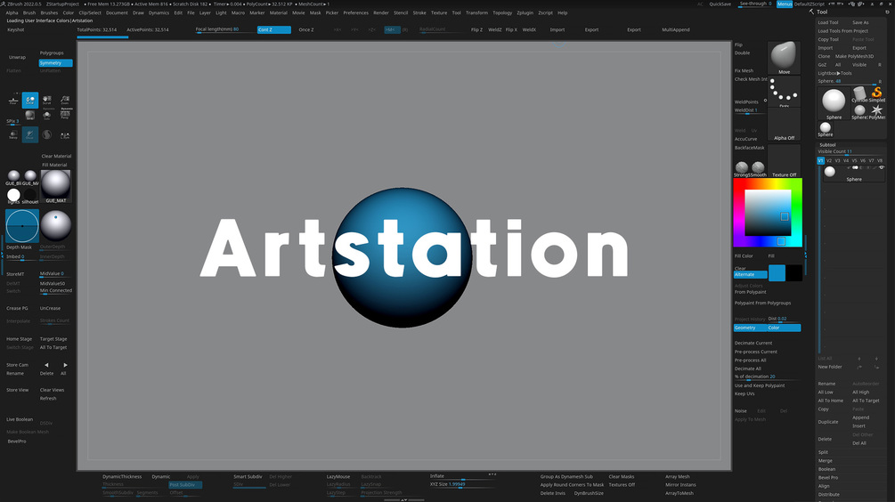Expand the Split section
This screenshot has width=895, height=502.
[823, 452]
